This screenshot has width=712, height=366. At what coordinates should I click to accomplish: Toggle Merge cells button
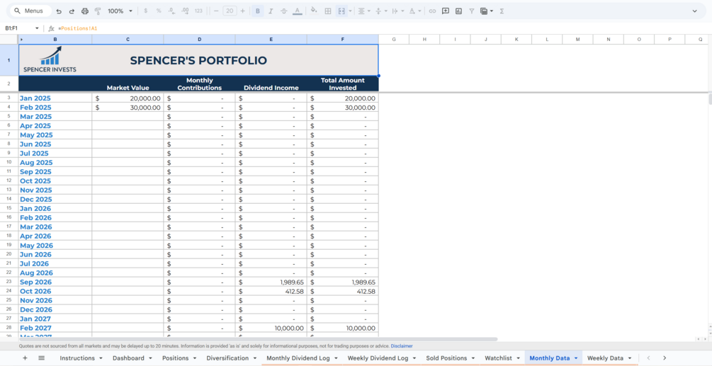341,11
